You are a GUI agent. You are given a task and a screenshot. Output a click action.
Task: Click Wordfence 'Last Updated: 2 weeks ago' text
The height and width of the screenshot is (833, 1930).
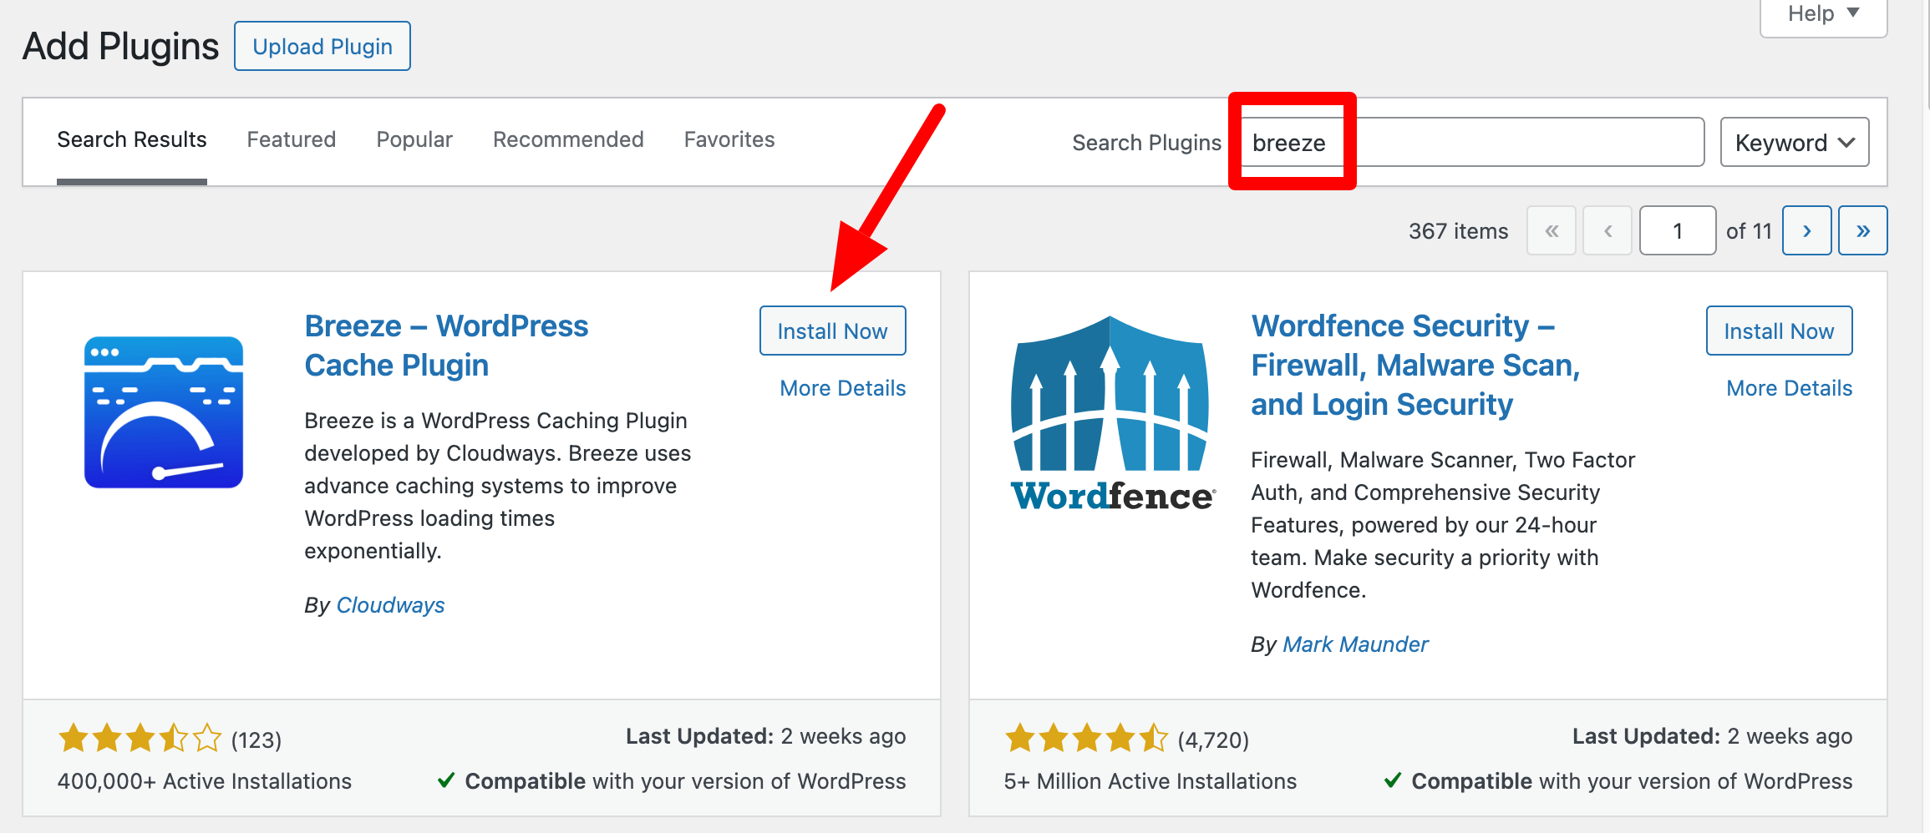(1712, 736)
